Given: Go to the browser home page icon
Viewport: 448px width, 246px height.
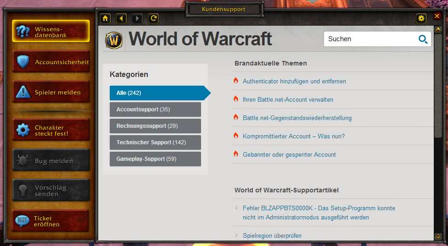Looking at the screenshot, I should (106, 18).
